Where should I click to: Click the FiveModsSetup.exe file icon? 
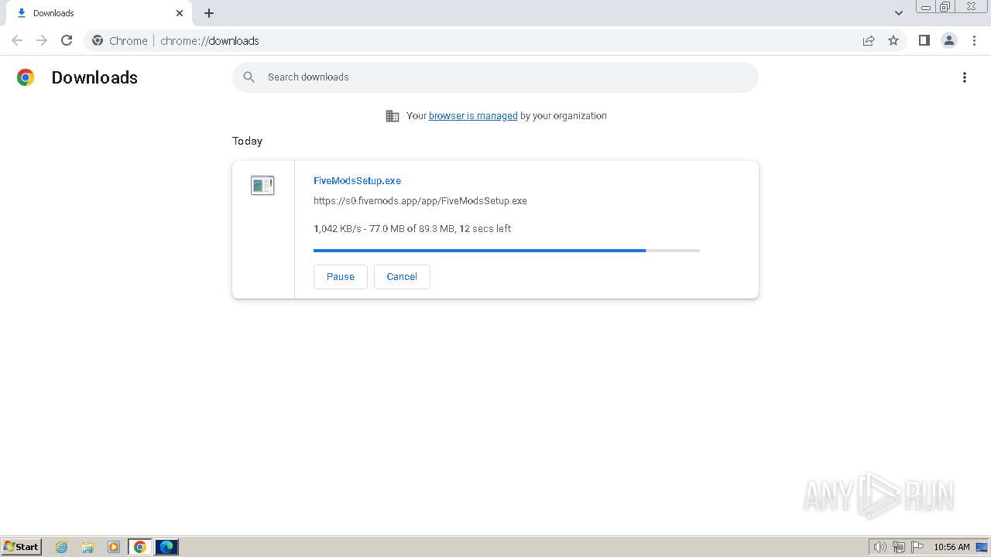click(262, 185)
